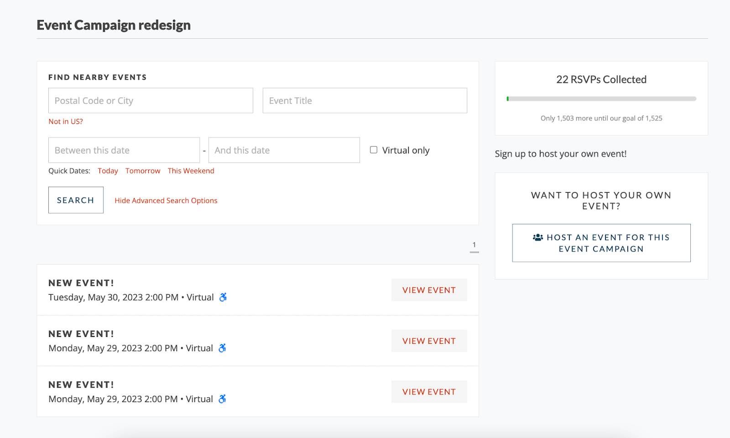Click the Postal Code or City field

pyautogui.click(x=151, y=101)
